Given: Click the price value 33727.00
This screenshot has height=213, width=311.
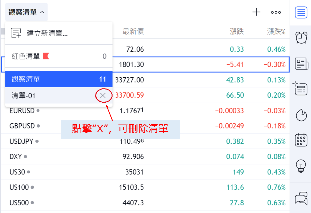Looking at the screenshot, I should click(130, 80).
